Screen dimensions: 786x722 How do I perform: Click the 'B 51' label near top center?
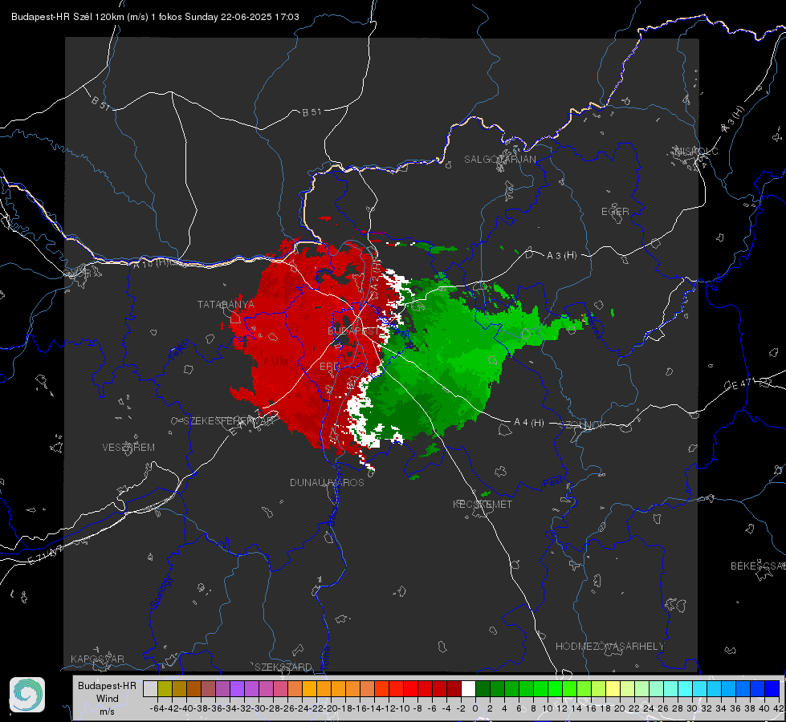312,112
